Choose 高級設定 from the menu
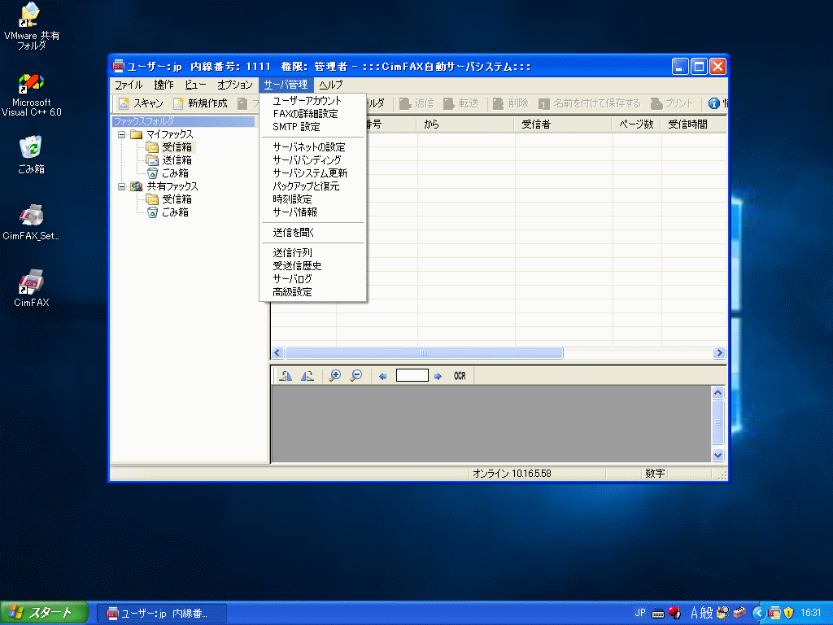833x625 pixels. coord(313,292)
